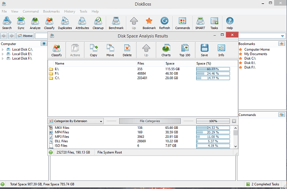Screen dimensions: 287x189
Task: Open the History menu
Action: (x=69, y=11)
